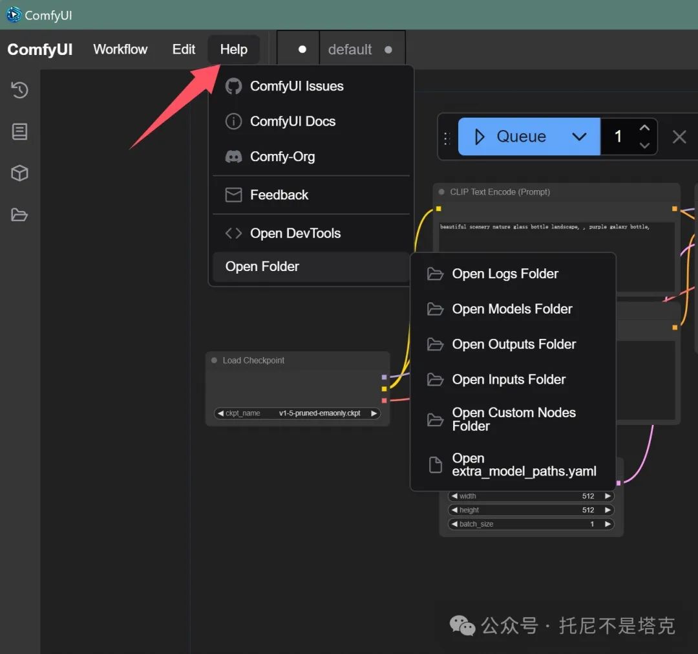Click the info icon beside ComfyUI Docs
Image resolution: width=698 pixels, height=654 pixels.
click(x=233, y=121)
